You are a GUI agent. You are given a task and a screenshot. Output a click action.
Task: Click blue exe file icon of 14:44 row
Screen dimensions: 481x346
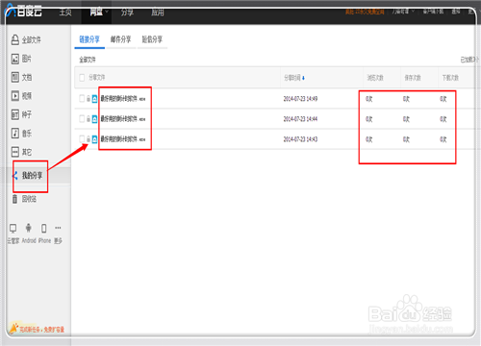tap(94, 119)
